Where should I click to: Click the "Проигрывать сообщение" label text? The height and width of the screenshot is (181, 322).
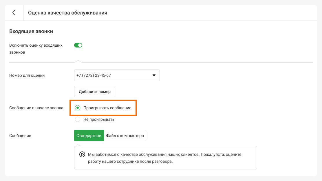click(107, 108)
